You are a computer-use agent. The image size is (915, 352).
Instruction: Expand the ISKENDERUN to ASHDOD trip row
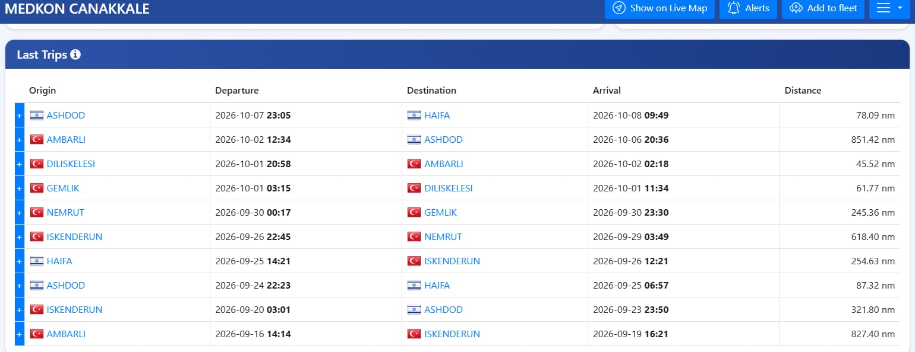(x=19, y=310)
